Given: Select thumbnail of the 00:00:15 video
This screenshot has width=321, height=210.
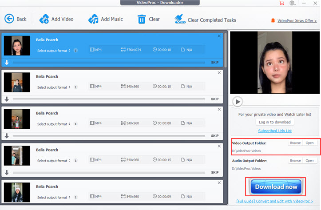Looking at the screenshot, I should (17, 155).
